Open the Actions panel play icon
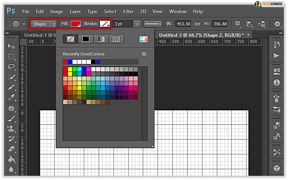The height and width of the screenshot is (180, 288). point(277,55)
